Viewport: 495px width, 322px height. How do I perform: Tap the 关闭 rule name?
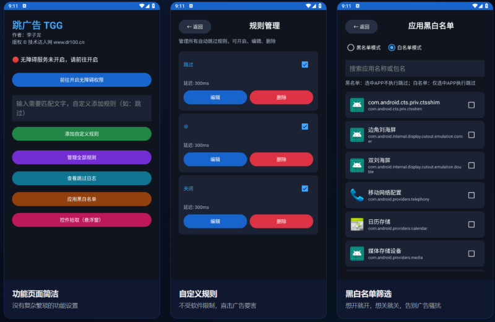click(x=189, y=189)
